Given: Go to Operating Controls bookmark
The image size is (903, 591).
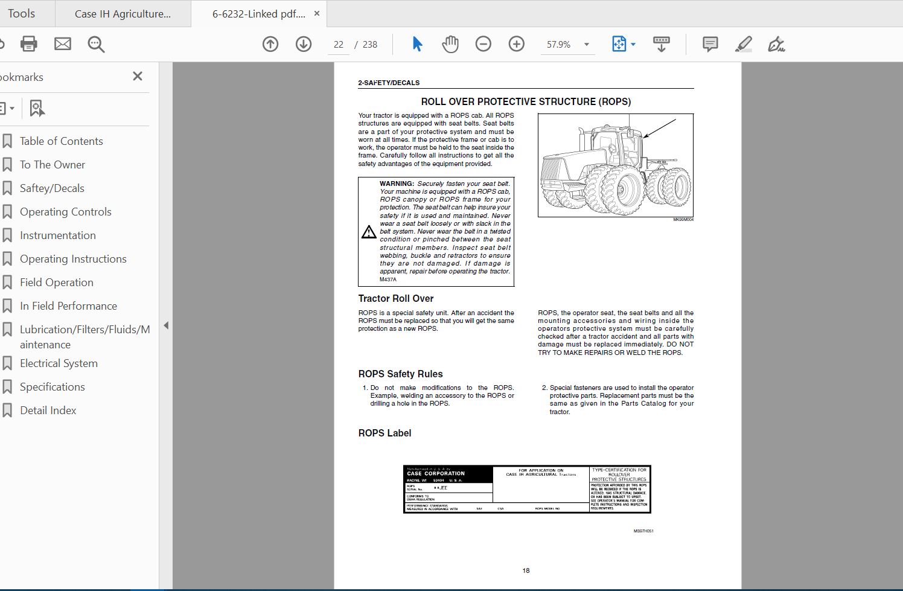Looking at the screenshot, I should click(66, 212).
